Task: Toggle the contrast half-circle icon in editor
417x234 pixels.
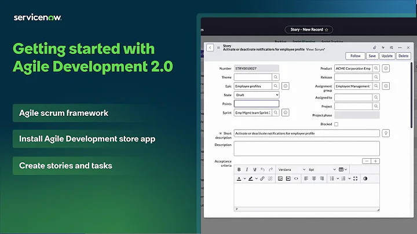Action: pos(365,178)
